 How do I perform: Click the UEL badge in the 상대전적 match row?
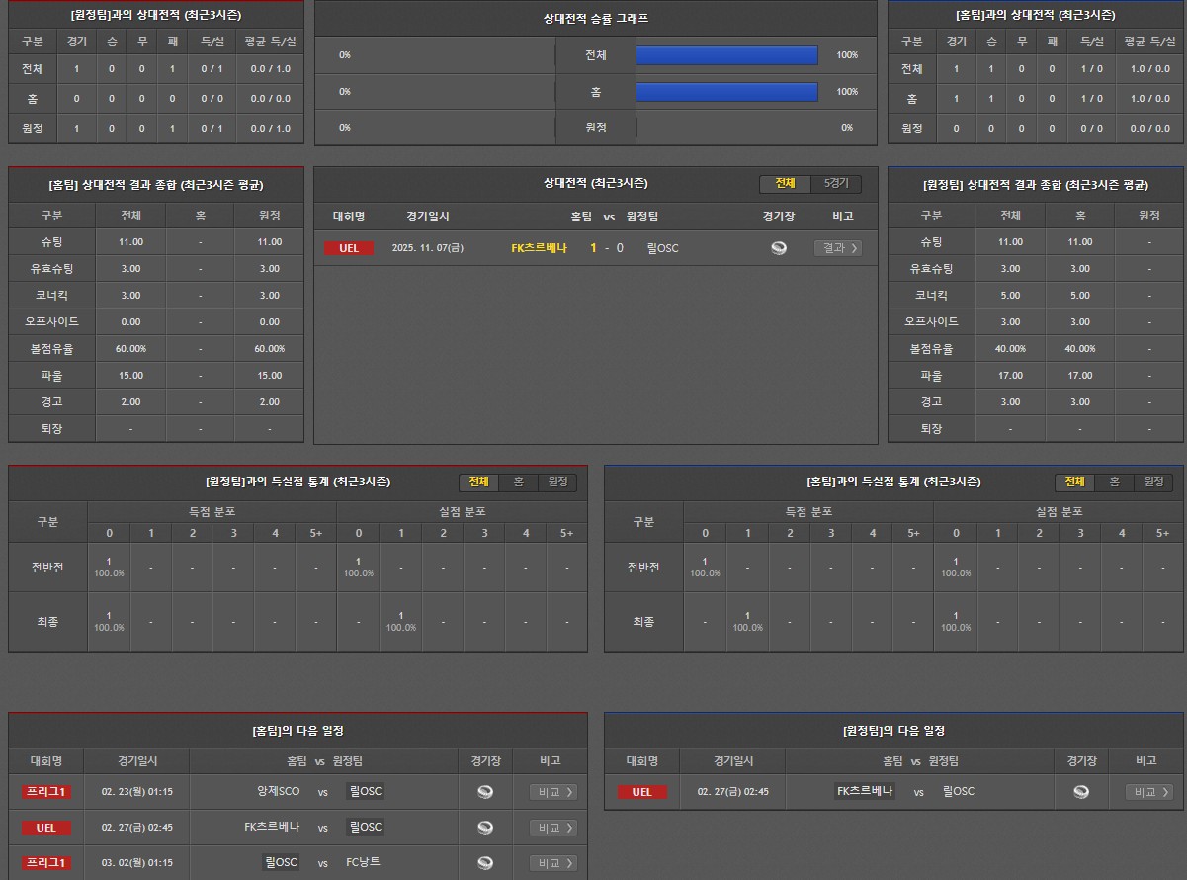tap(349, 248)
